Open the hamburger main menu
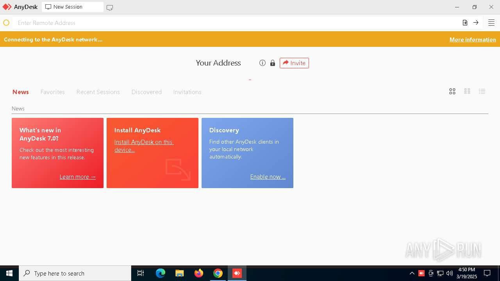500x281 pixels. [x=491, y=23]
